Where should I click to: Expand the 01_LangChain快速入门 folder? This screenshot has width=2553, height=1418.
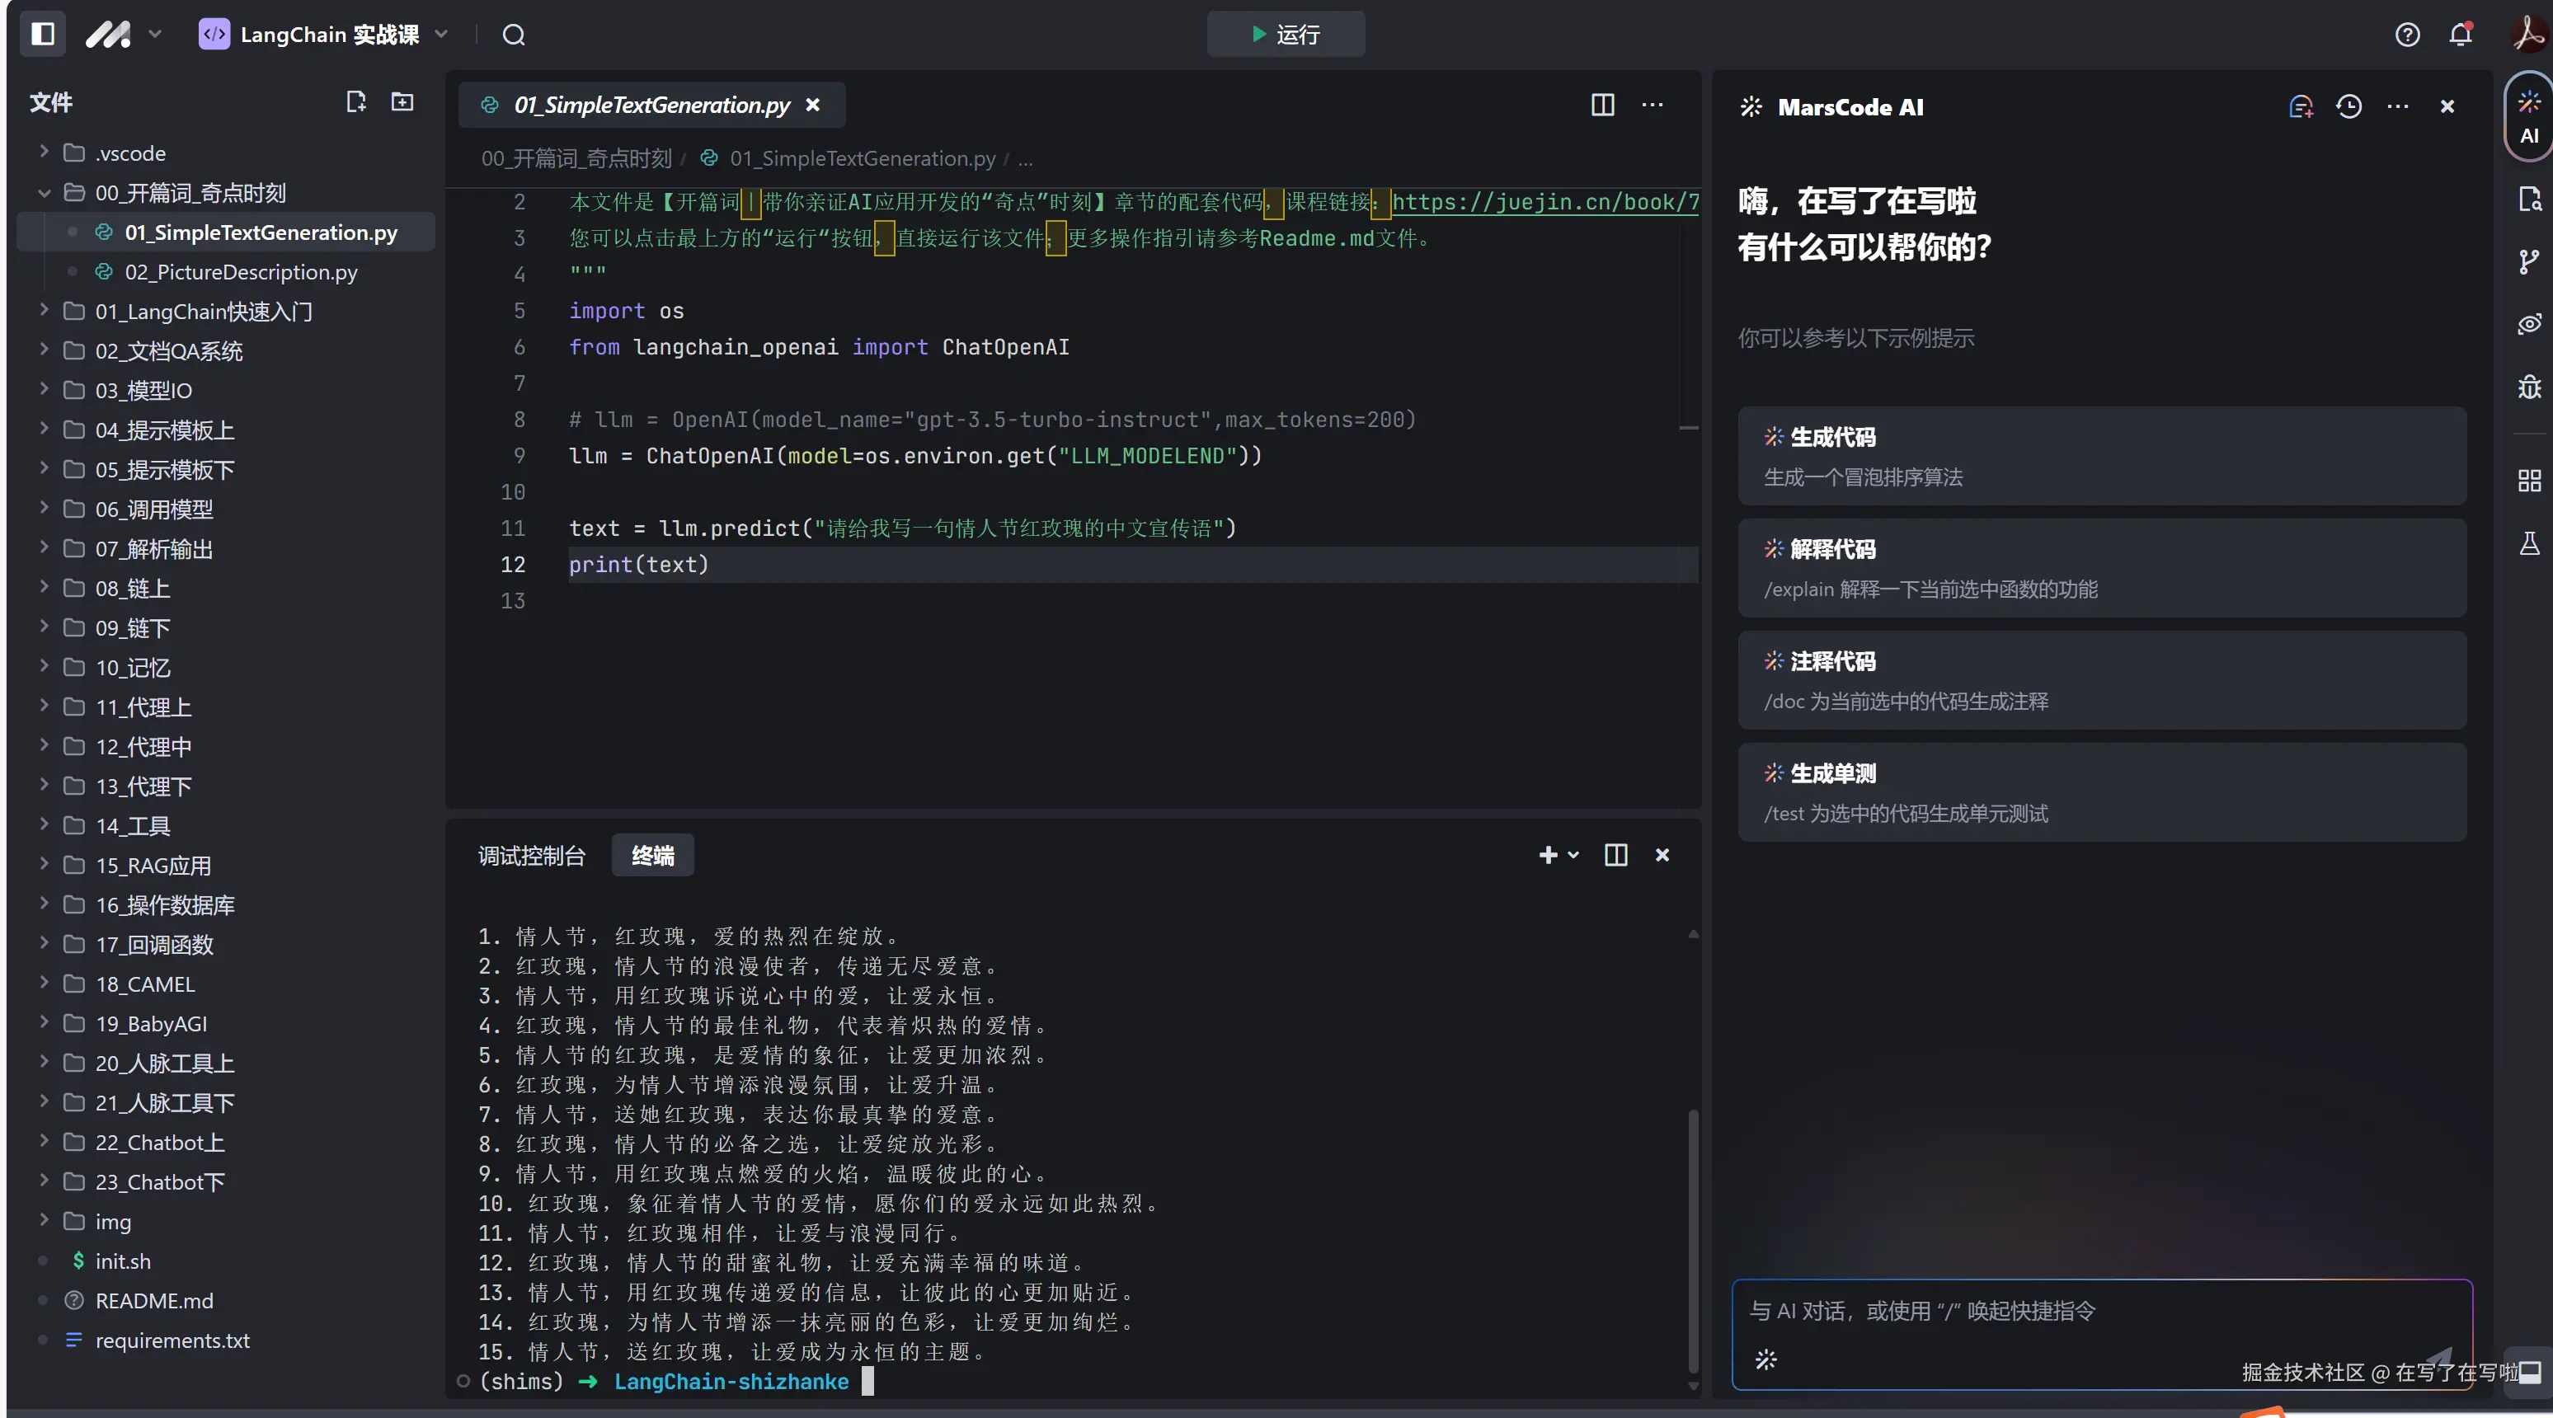click(203, 311)
